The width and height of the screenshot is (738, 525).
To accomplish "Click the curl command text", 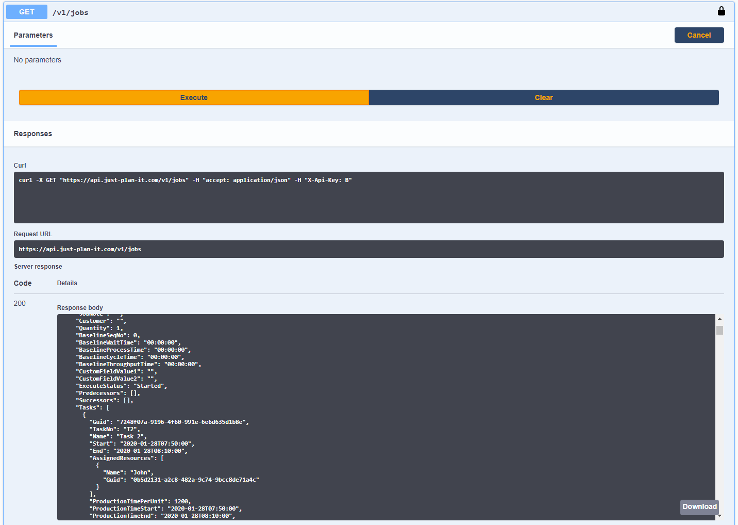I will [185, 180].
